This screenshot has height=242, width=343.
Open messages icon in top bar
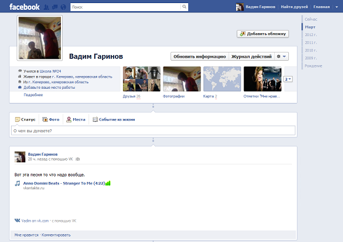pos(55,7)
